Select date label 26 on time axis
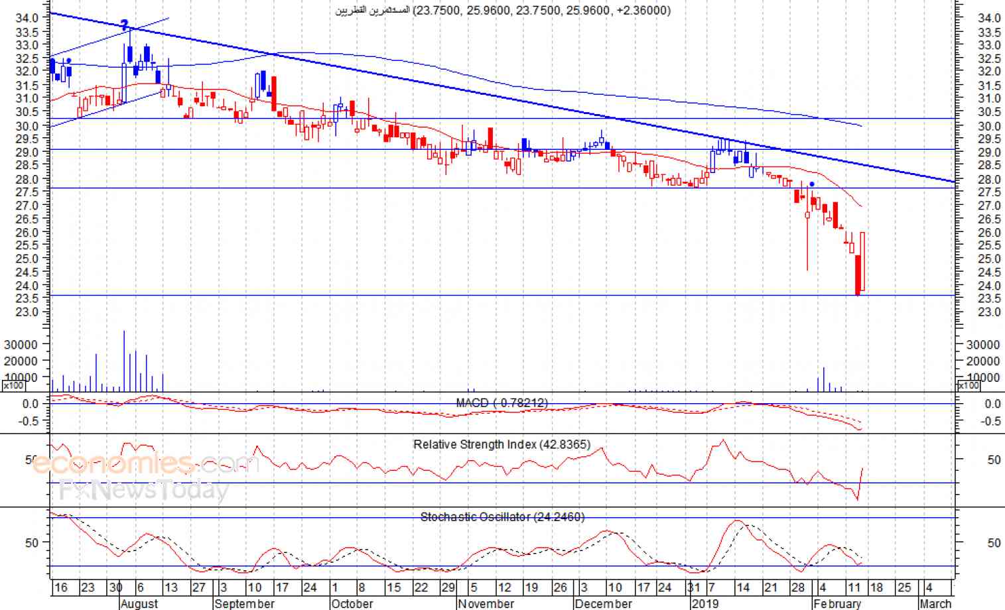 560,587
